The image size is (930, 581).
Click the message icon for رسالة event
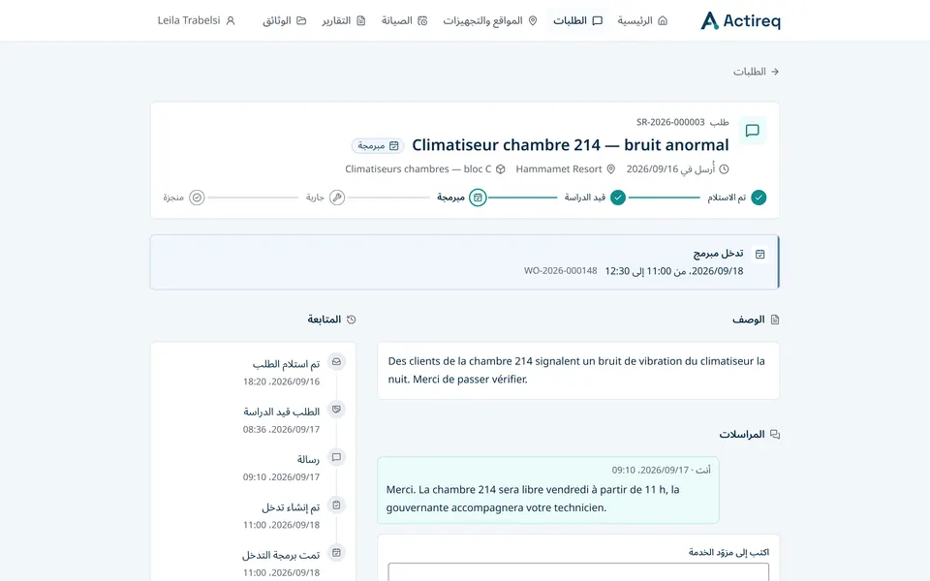336,457
